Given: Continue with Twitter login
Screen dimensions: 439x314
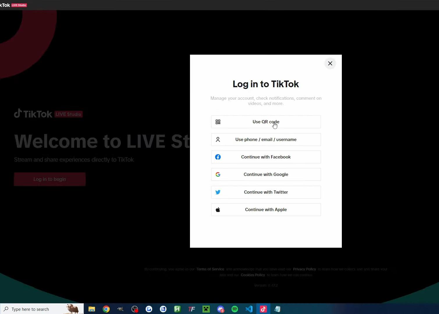Looking at the screenshot, I should pyautogui.click(x=266, y=192).
